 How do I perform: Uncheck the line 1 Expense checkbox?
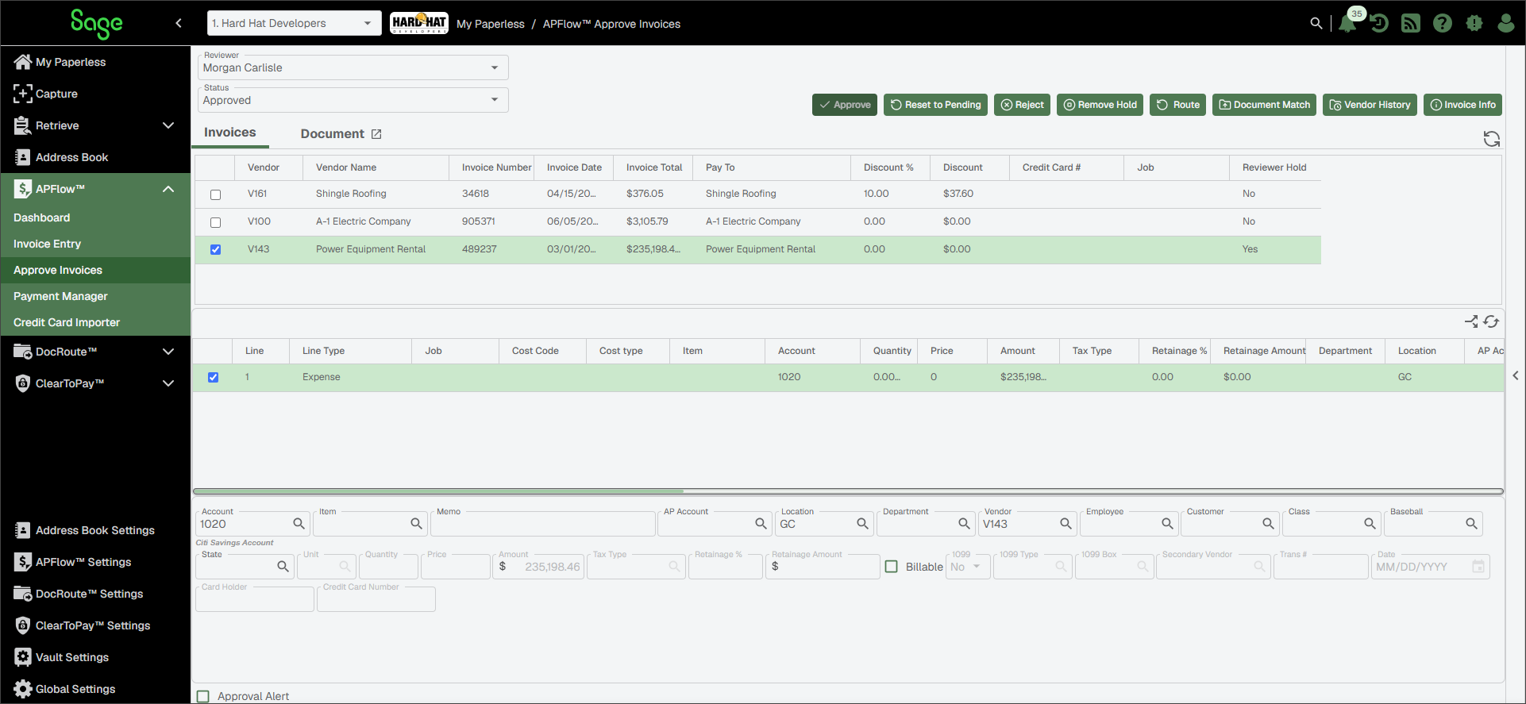(214, 378)
